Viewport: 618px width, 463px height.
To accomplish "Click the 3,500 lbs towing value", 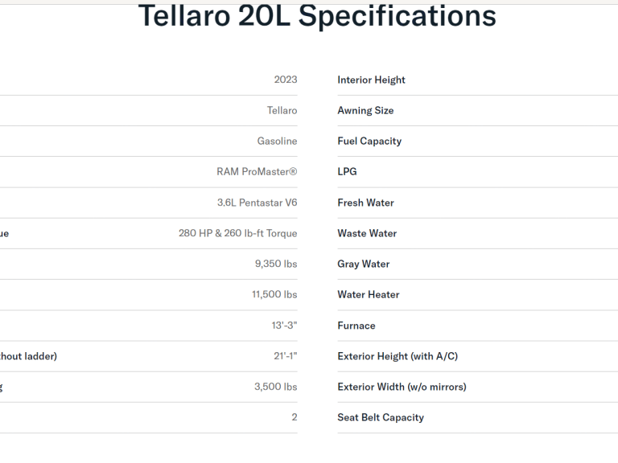I will click(x=275, y=387).
